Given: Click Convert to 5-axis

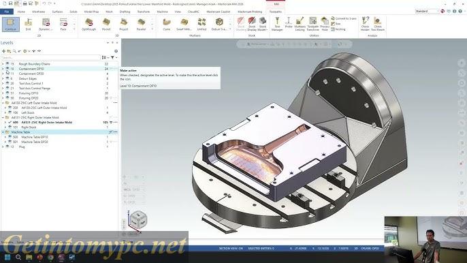Looking at the screenshot, I should tap(344, 18).
